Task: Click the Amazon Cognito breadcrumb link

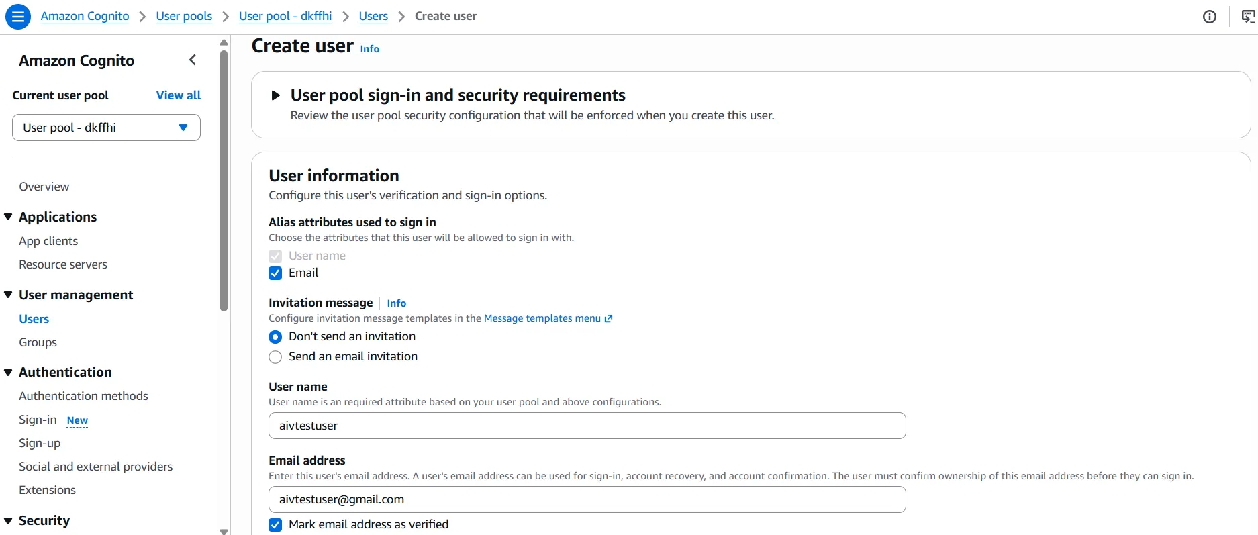Action: coord(85,16)
